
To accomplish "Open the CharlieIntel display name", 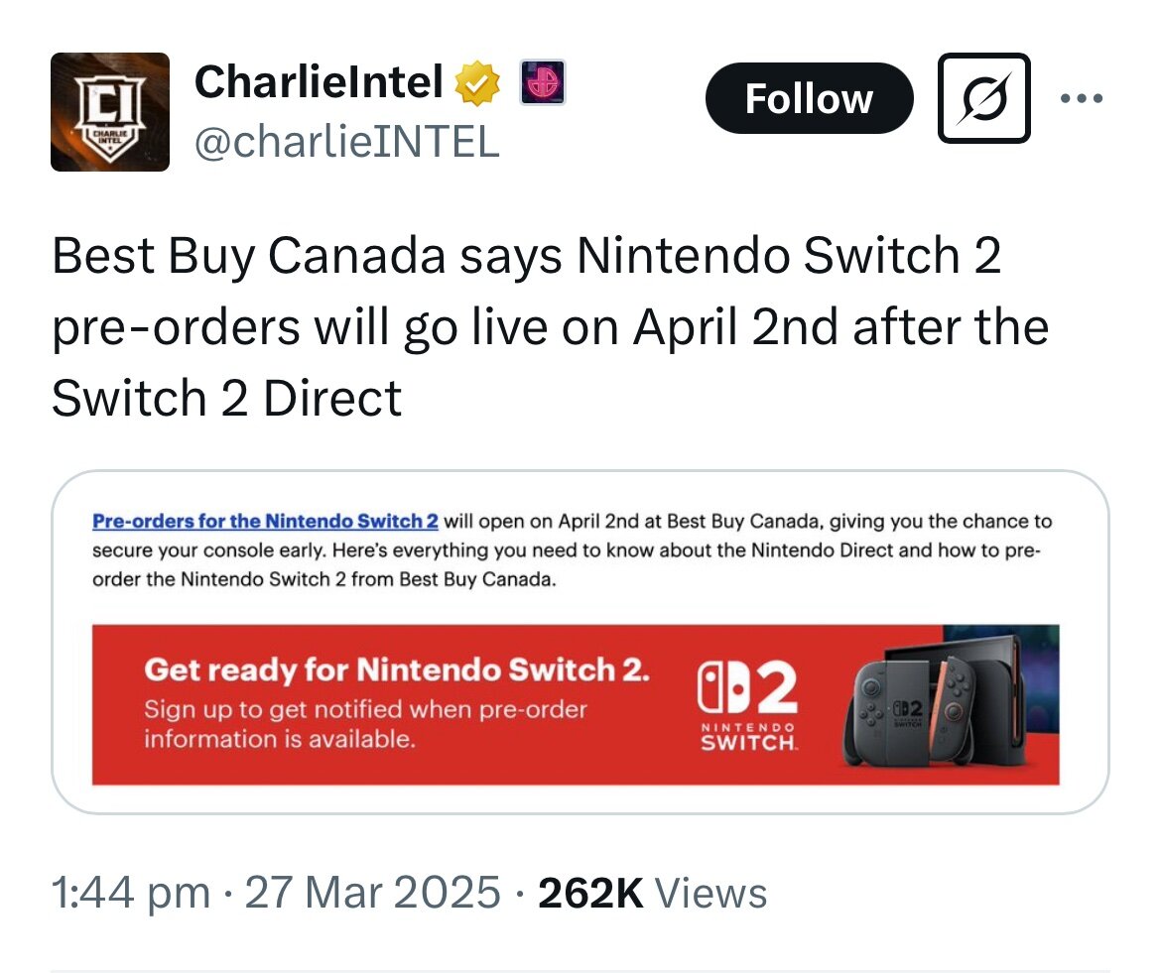I will coord(319,81).
